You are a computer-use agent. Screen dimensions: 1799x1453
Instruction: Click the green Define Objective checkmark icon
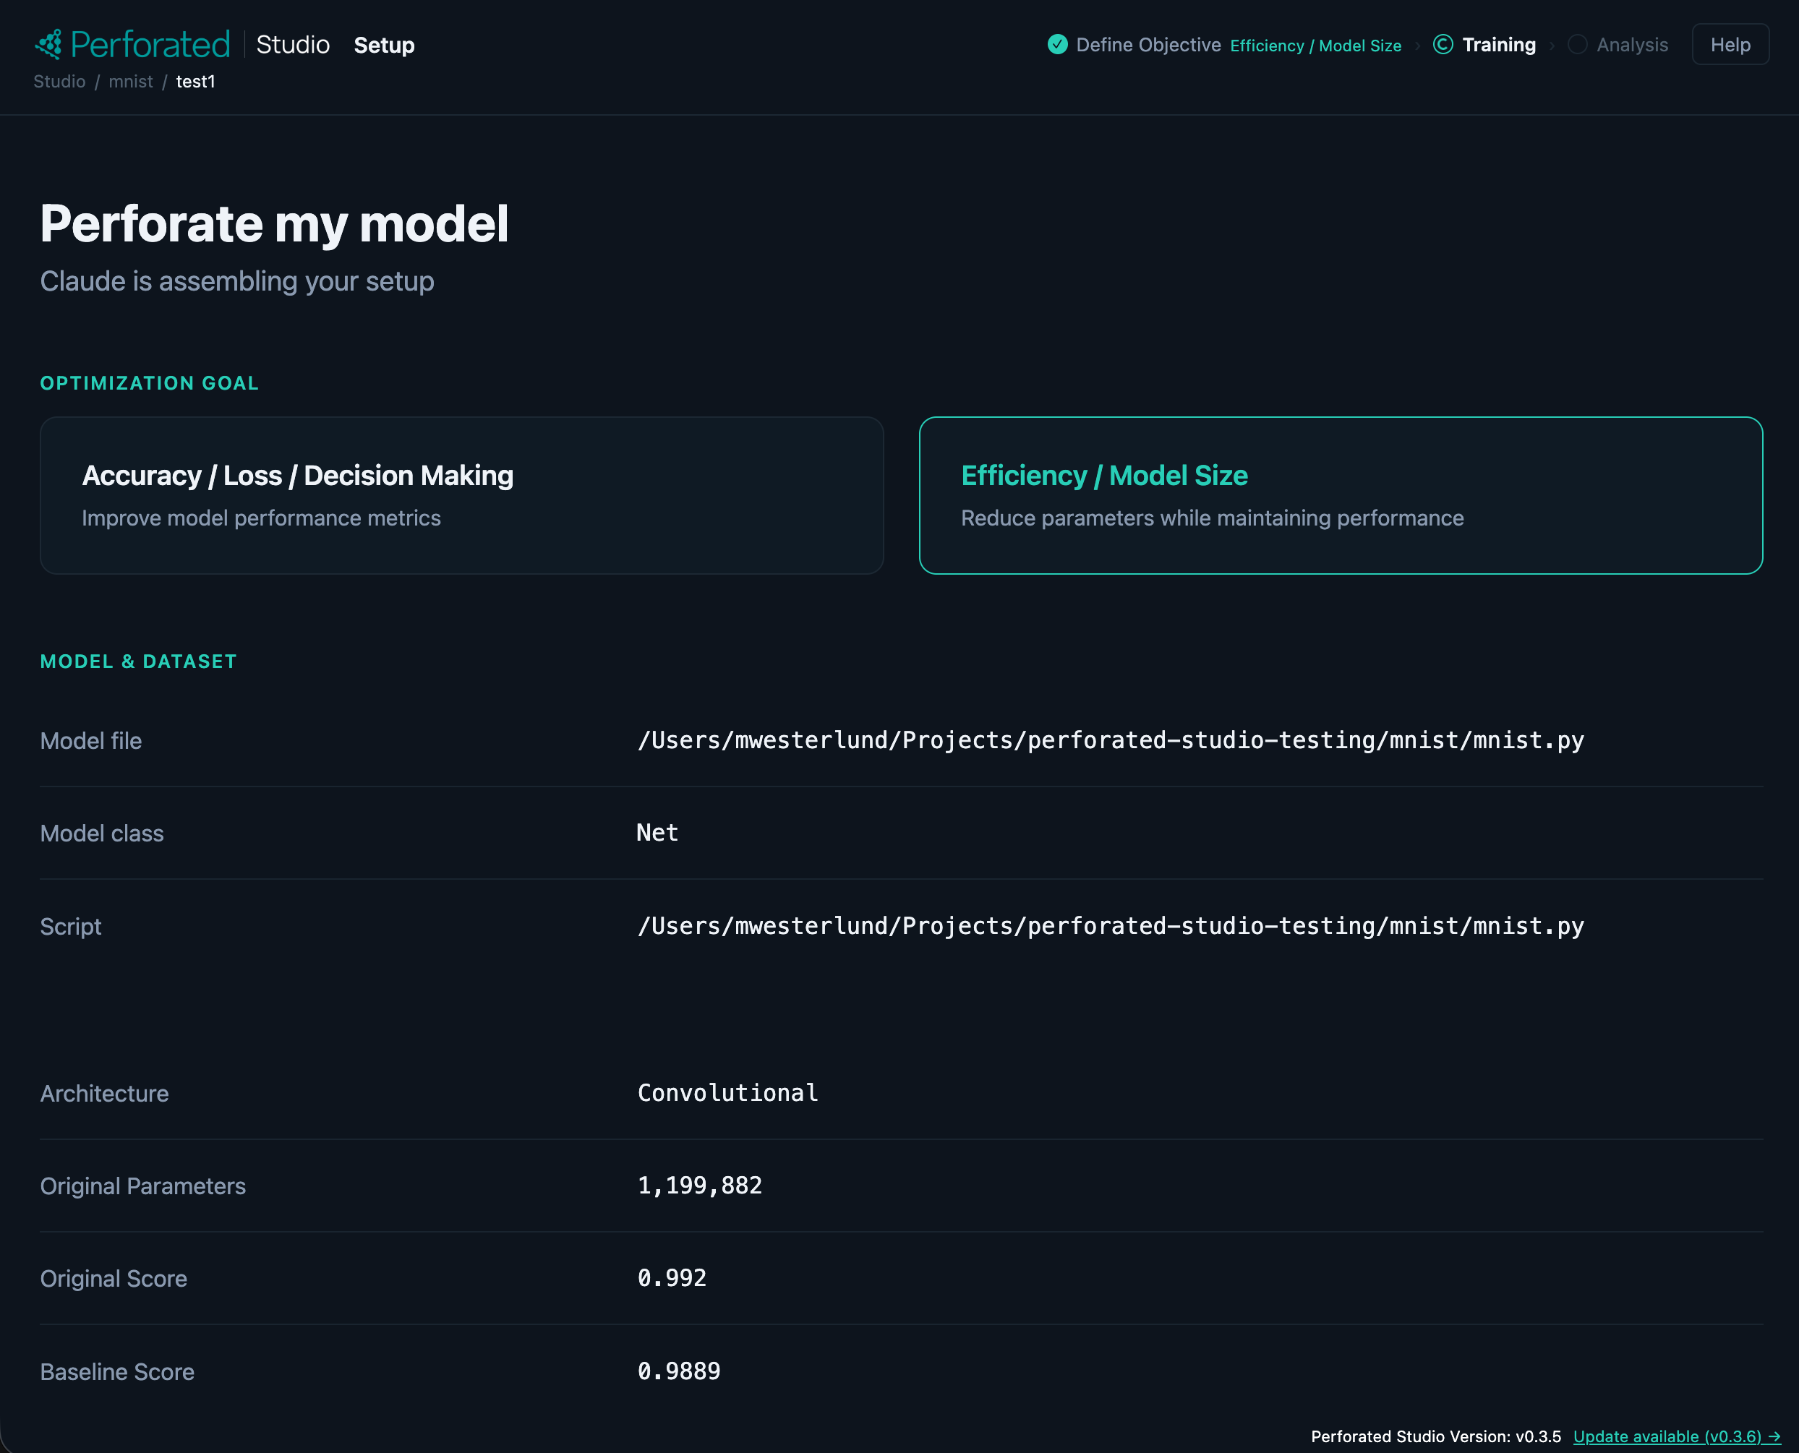coord(1057,44)
